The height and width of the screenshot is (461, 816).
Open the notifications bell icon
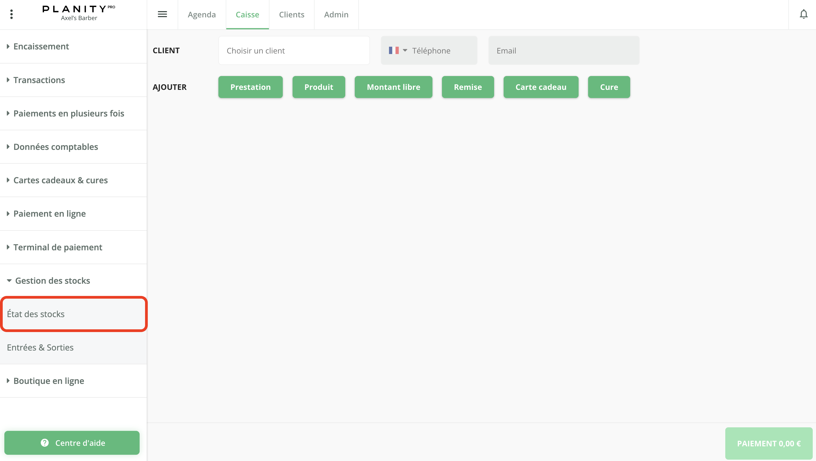point(803,14)
